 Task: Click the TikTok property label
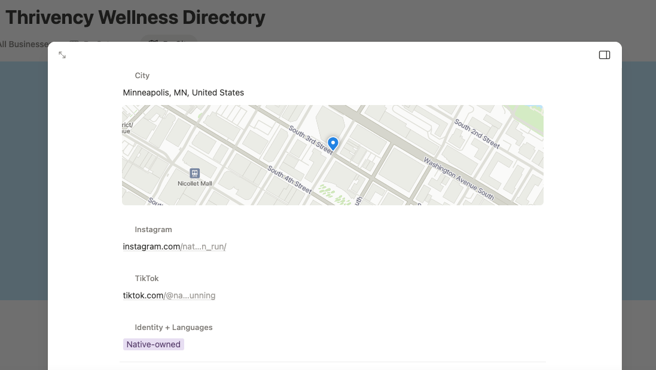147,279
